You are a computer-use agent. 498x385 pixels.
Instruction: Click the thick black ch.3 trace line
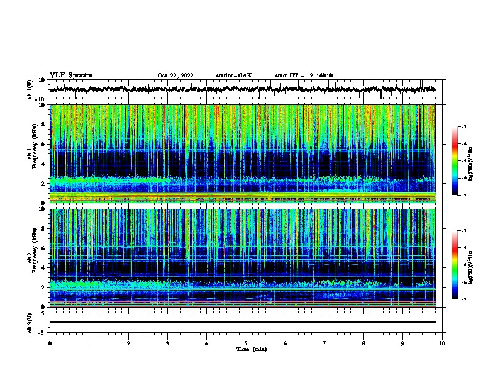tap(242, 322)
